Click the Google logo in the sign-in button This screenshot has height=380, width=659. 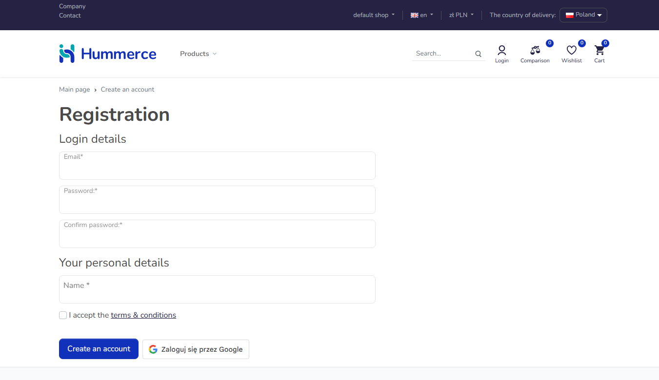pos(153,349)
